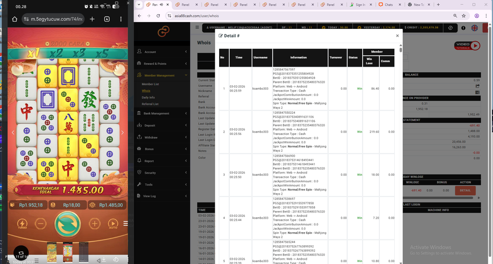Go back in the Chrome browser
This screenshot has height=264, width=493.
coord(140,16)
